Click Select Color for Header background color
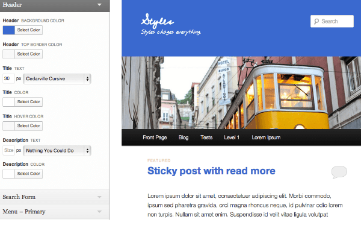The width and height of the screenshot is (361, 228). coord(28,30)
